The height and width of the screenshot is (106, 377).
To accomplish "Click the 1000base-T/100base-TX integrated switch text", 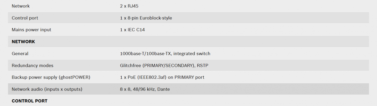I will pos(165,54).
